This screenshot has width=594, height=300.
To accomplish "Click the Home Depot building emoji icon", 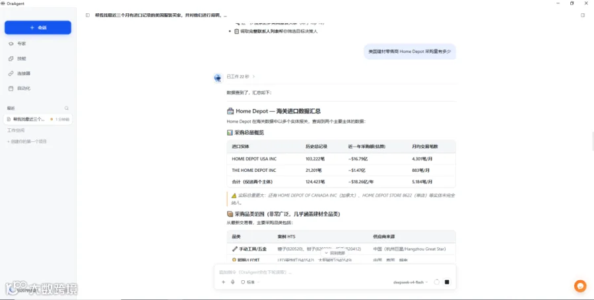I will (230, 111).
